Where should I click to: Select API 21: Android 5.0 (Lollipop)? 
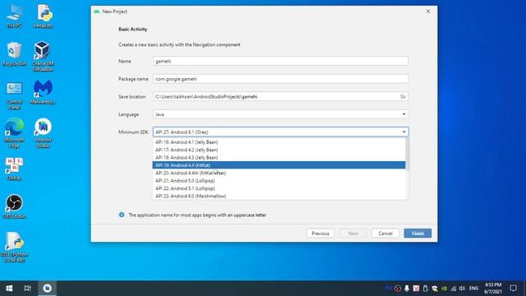pyautogui.click(x=279, y=181)
